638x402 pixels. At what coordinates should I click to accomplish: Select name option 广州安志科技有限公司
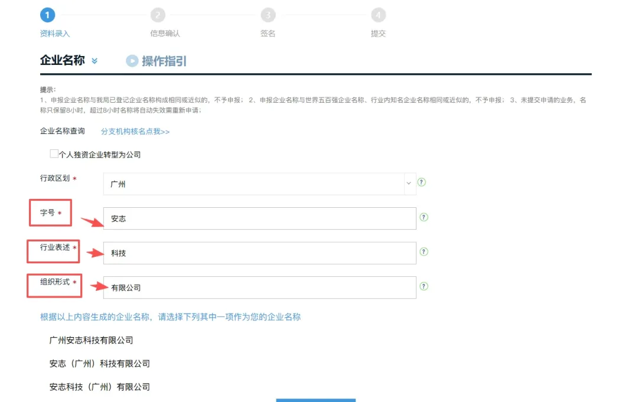click(x=91, y=340)
